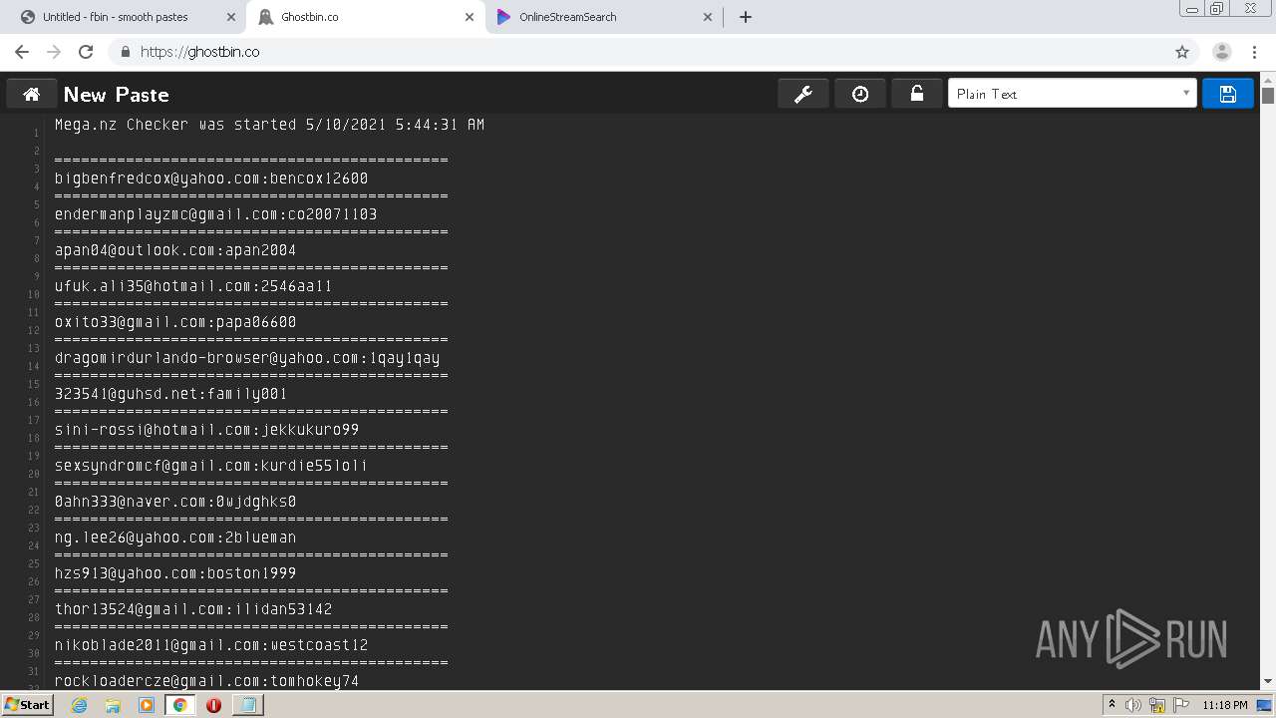Click scrollbar down arrow
The height and width of the screenshot is (718, 1276).
click(1268, 682)
